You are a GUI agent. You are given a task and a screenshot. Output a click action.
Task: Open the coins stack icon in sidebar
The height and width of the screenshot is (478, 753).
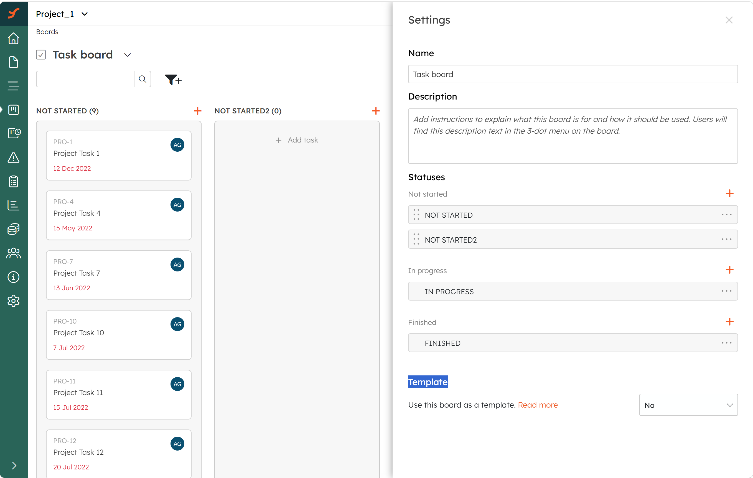(x=13, y=229)
